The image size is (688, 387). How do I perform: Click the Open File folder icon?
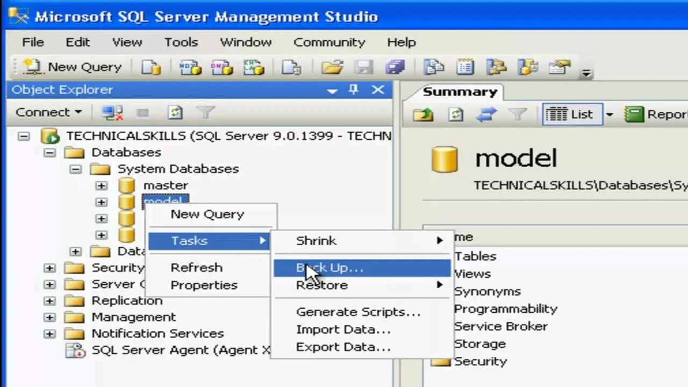click(x=332, y=67)
